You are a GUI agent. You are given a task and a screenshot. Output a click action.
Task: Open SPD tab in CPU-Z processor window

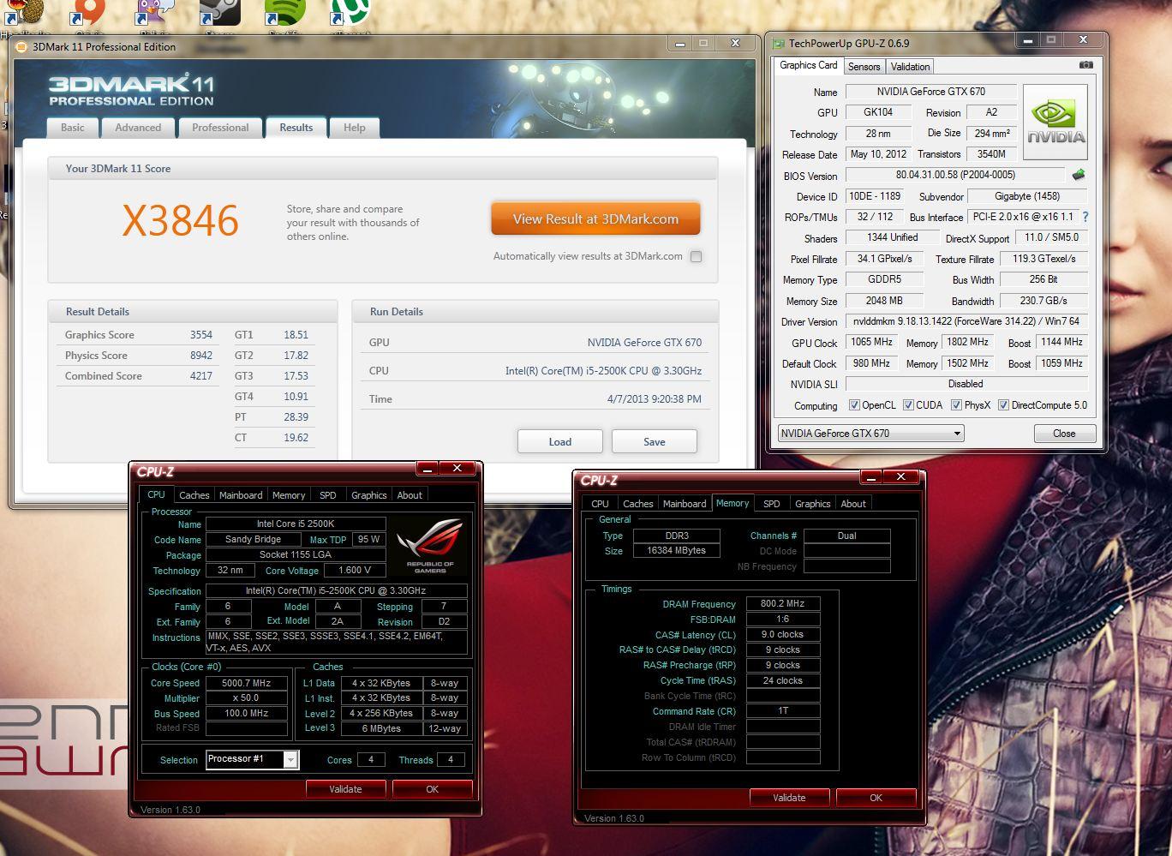point(328,495)
